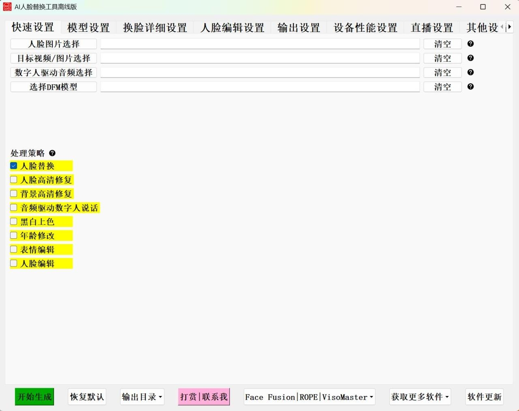
Task: Enable 表情编辑 checkbox
Action: pyautogui.click(x=14, y=249)
